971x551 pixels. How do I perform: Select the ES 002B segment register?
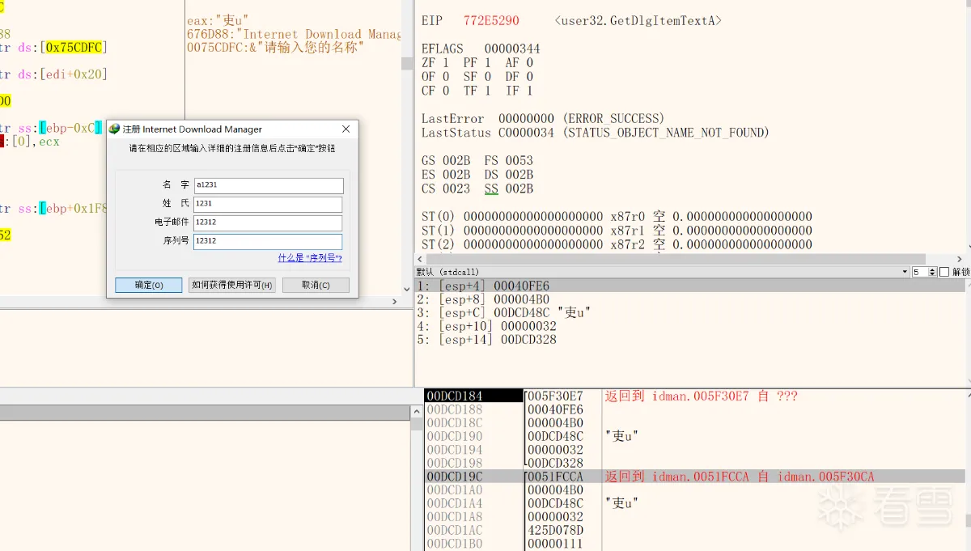tap(446, 175)
